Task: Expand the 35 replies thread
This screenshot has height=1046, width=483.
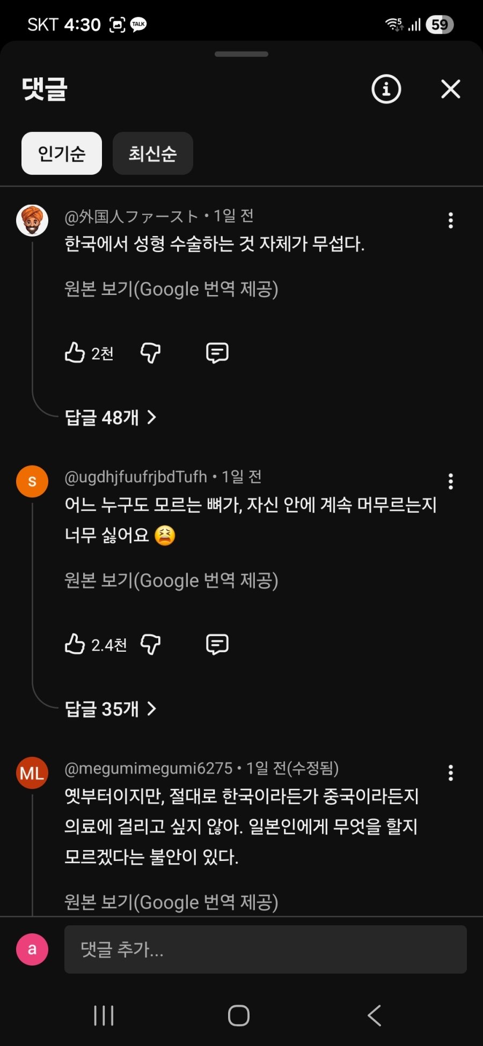Action: pyautogui.click(x=110, y=709)
